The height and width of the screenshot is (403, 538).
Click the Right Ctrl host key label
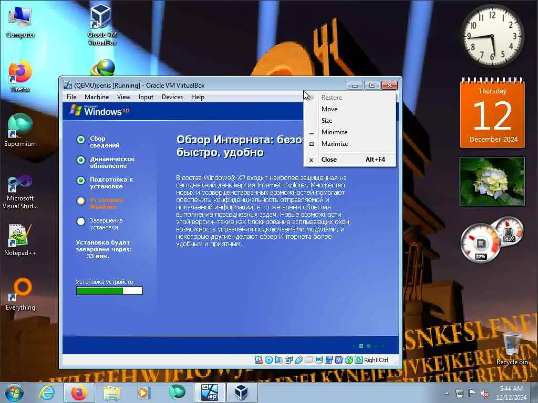(376, 360)
